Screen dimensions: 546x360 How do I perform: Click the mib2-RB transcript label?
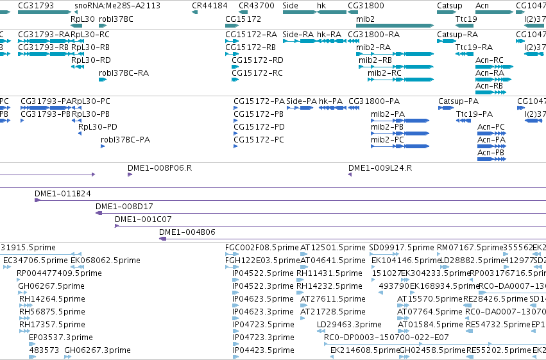coord(375,60)
